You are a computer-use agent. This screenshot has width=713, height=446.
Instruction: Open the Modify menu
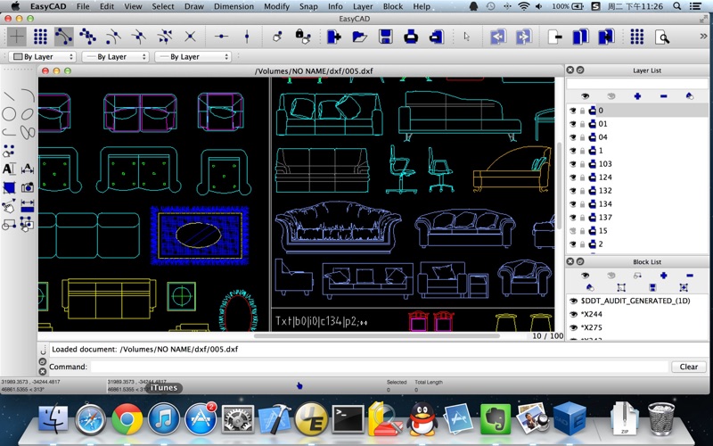tap(276, 6)
